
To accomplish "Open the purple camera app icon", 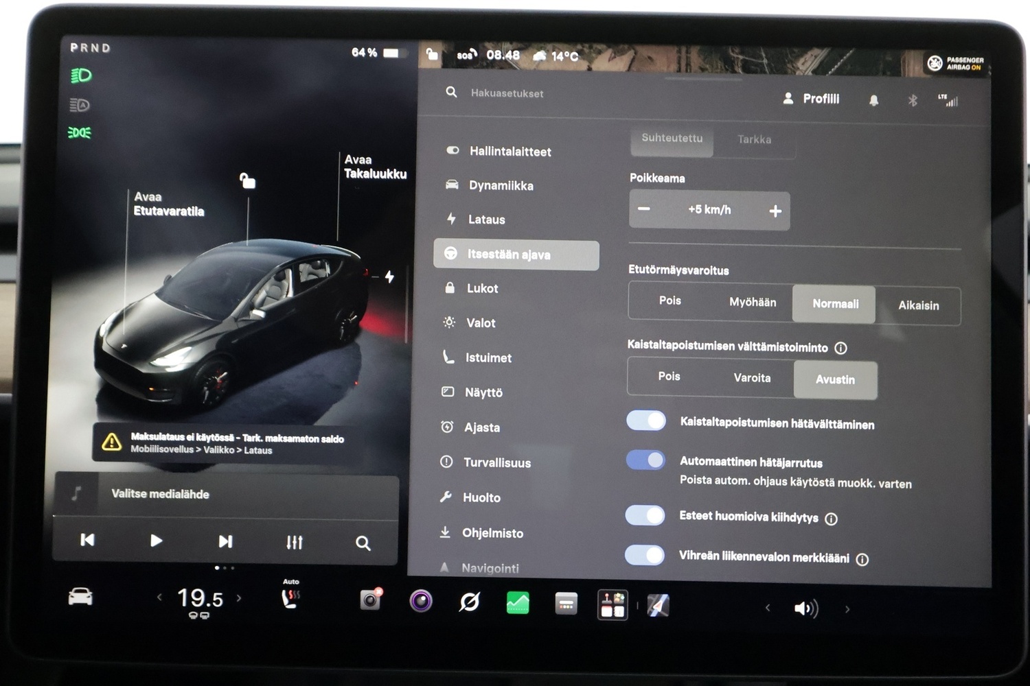I will 421,601.
